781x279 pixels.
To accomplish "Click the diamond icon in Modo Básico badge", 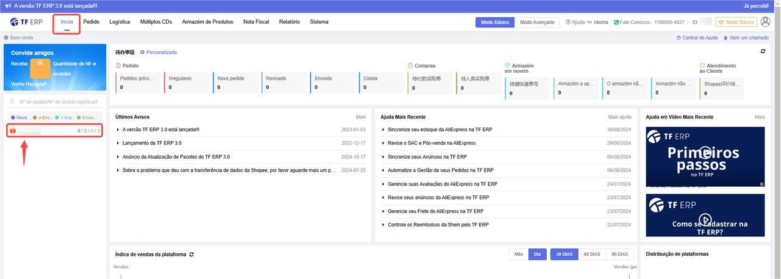I will [x=721, y=22].
